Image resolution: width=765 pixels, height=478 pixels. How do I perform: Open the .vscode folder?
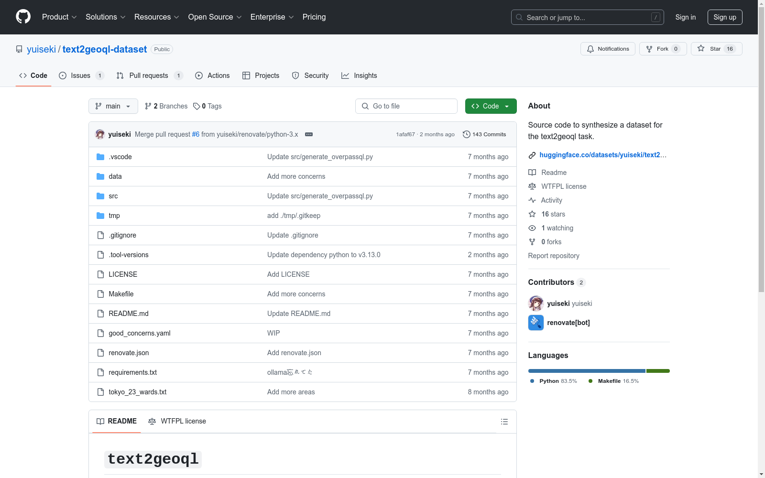click(120, 157)
